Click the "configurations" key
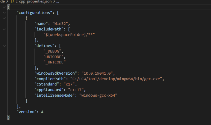Screen dimensions: 211x125 tap(34, 13)
